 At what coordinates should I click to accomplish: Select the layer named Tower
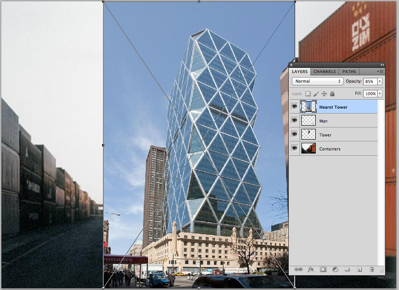coord(326,135)
